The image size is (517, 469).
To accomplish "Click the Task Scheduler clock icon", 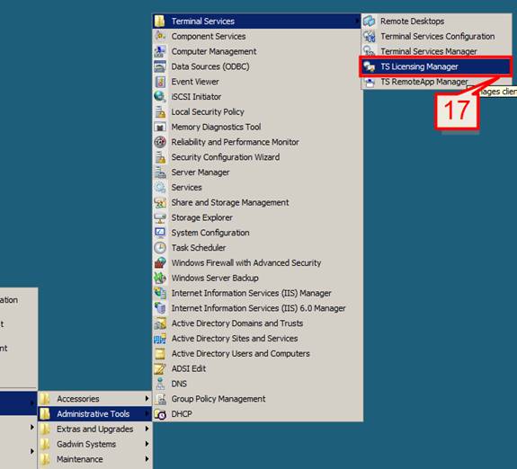I will tap(160, 248).
